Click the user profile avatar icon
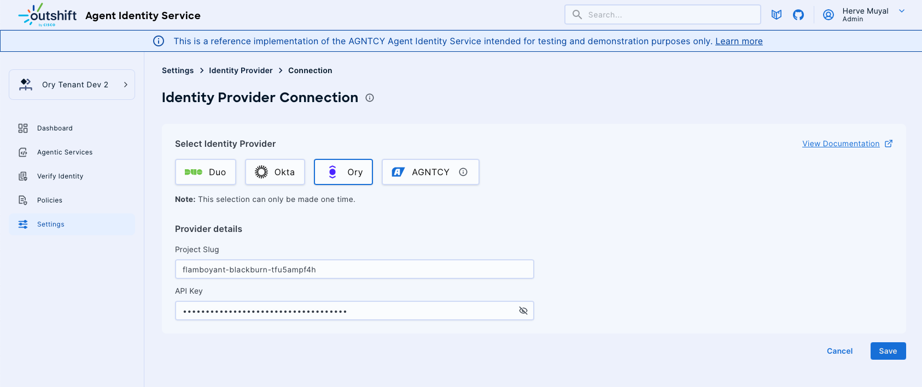This screenshot has width=922, height=387. tap(828, 15)
